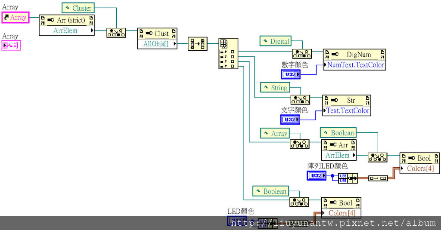Click the 陣列LED顏色 label text
This screenshot has width=441, height=230.
327,166
